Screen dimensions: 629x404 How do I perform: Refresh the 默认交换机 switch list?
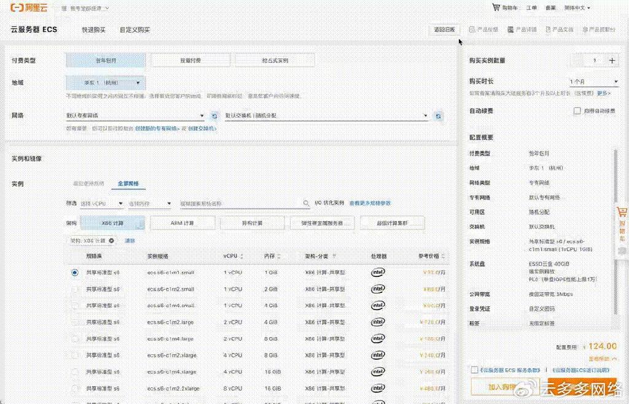coord(439,116)
